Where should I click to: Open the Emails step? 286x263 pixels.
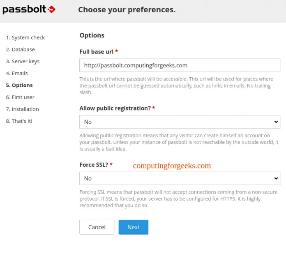point(17,73)
